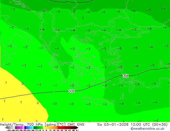
Task: Click the '12:00 UTC (00+36)' time label
Action: pyautogui.click(x=149, y=125)
